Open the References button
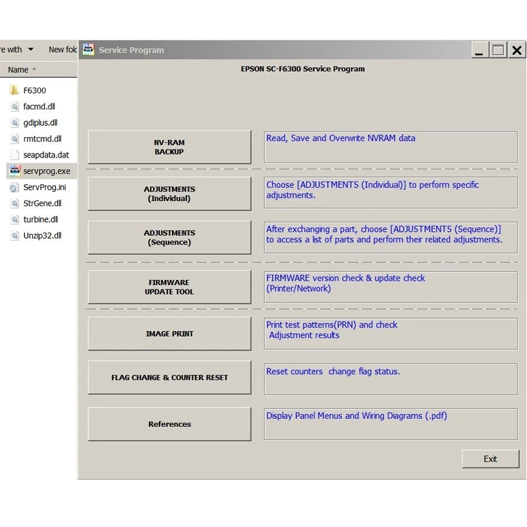527x527 pixels. (x=169, y=424)
